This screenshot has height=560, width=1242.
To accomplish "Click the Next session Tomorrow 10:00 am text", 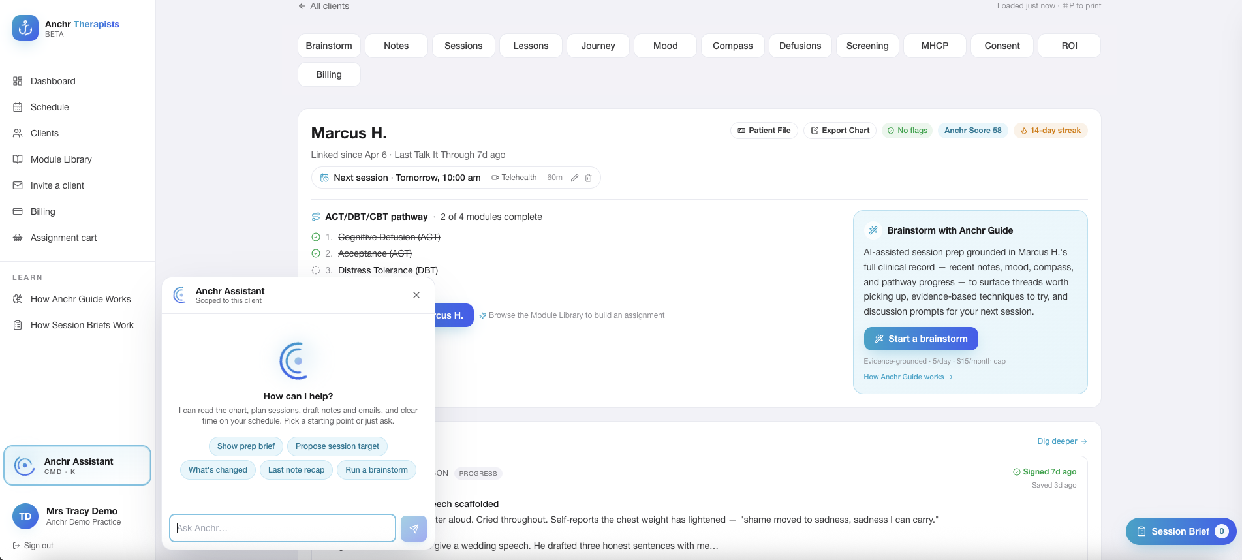I will pyautogui.click(x=407, y=178).
